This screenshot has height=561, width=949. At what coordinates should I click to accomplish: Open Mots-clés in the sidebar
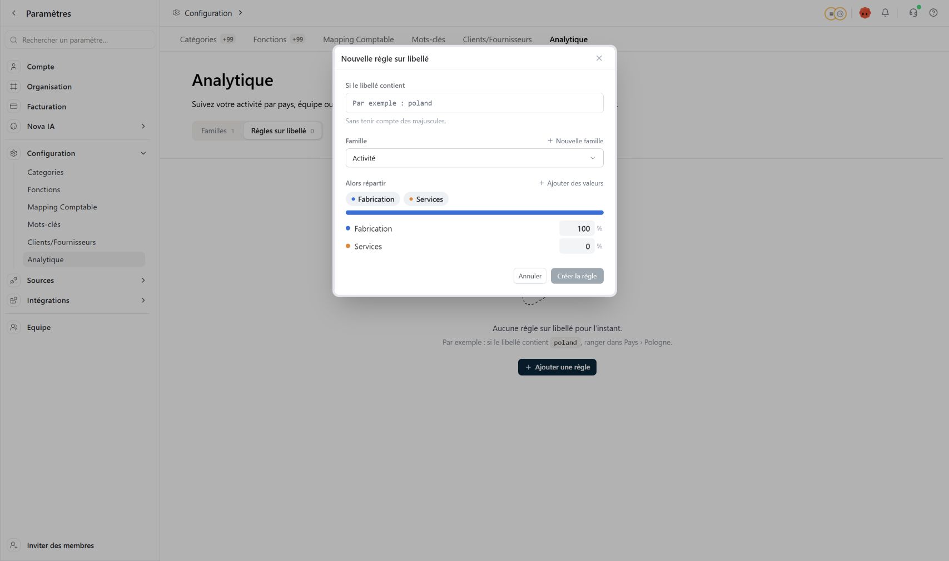tap(44, 224)
